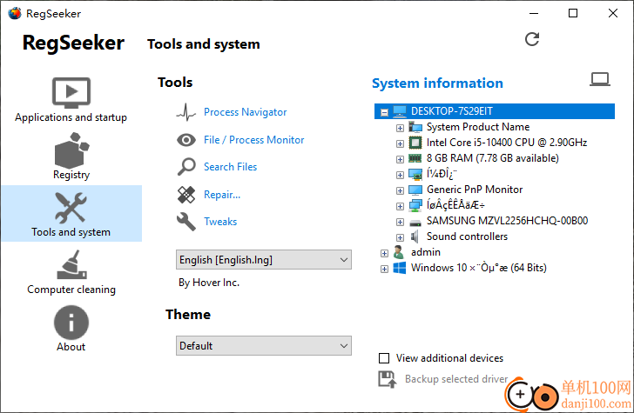This screenshot has width=634, height=413.
Task: Click the Windows logo icon in tree
Action: 400,268
